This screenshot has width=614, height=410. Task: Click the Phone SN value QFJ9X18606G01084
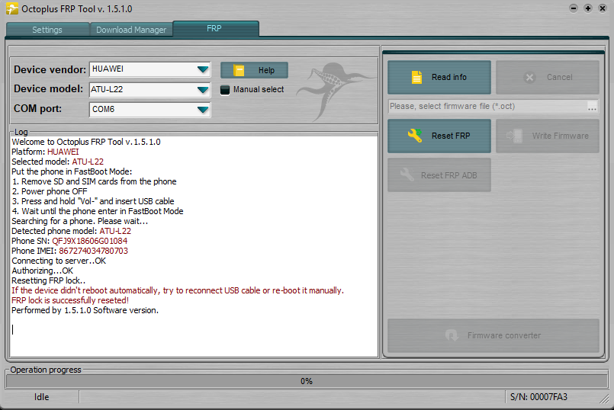point(90,241)
